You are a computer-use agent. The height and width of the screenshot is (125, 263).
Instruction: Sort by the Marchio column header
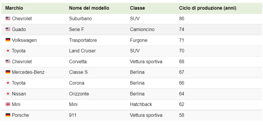pos(14,8)
